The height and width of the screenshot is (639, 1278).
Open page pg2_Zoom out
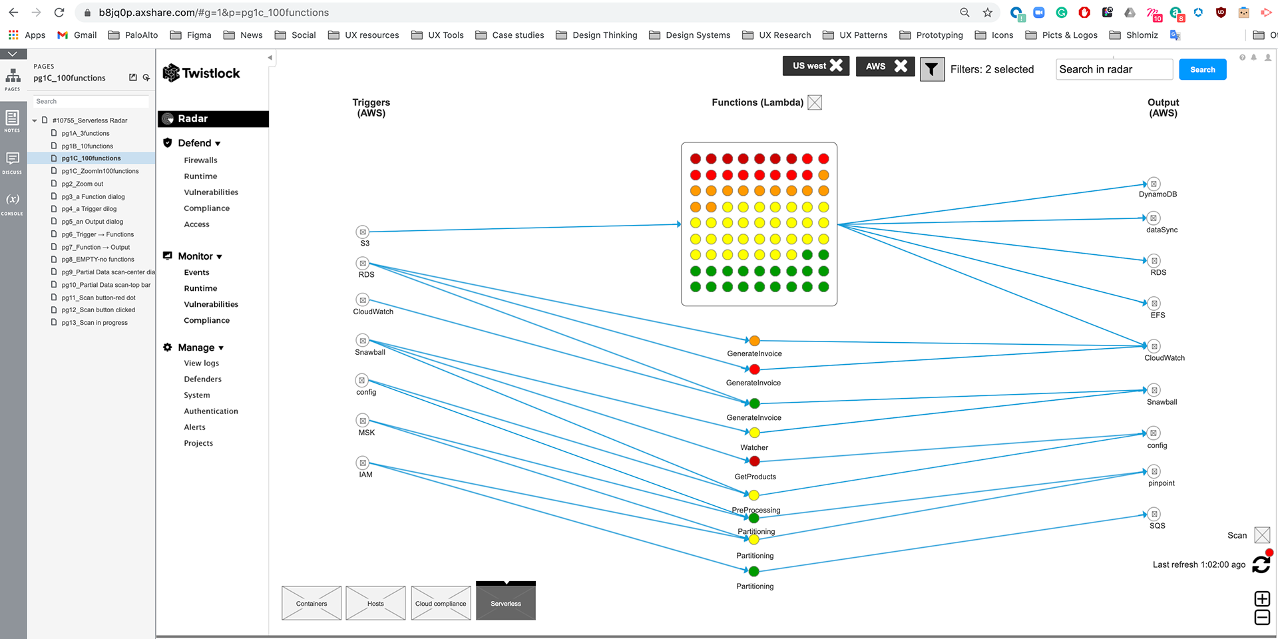pyautogui.click(x=82, y=184)
